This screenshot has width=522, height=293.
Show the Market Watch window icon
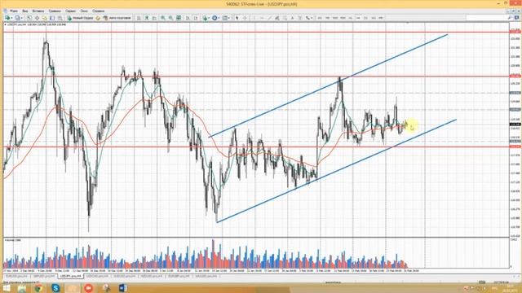click(29, 18)
